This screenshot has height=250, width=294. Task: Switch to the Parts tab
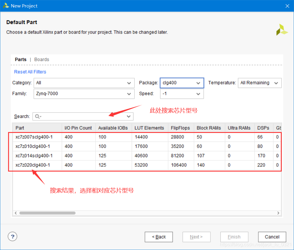pos(21,60)
